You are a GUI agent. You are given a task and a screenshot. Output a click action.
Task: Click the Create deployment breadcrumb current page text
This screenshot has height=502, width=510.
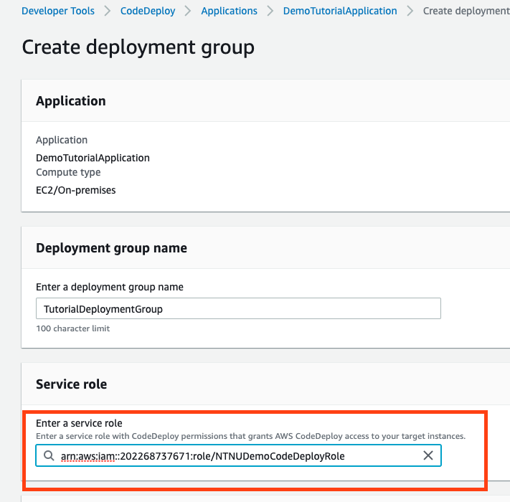[466, 11]
